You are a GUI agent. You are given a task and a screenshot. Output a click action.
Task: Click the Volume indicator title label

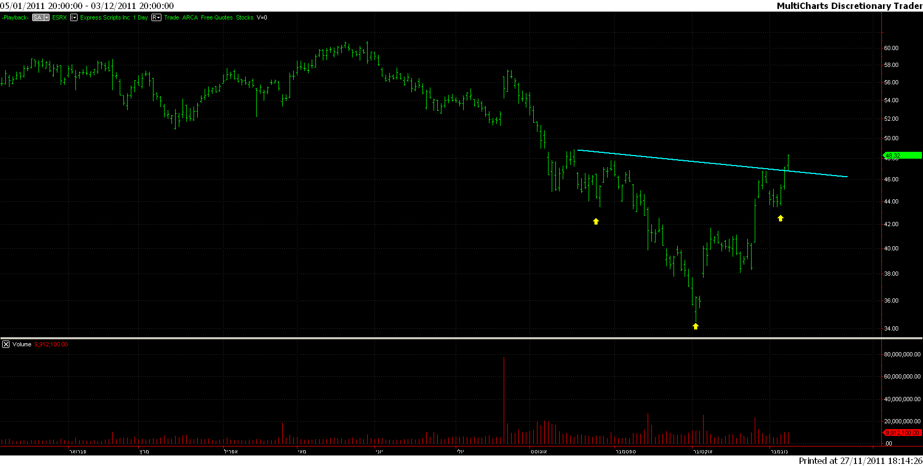[22, 344]
